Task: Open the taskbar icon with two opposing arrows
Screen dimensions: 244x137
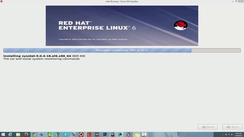Action: tap(73, 134)
